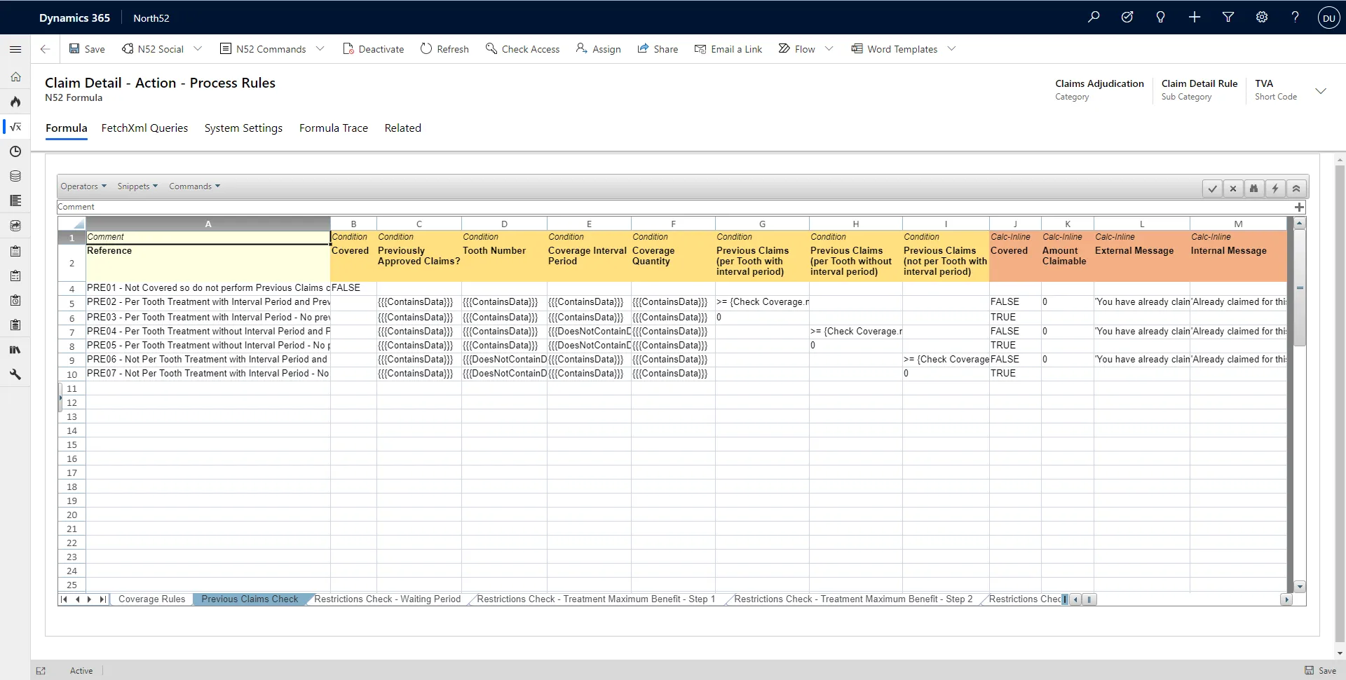Open the task flow checkmark icon
This screenshot has height=680, width=1346.
point(1127,18)
